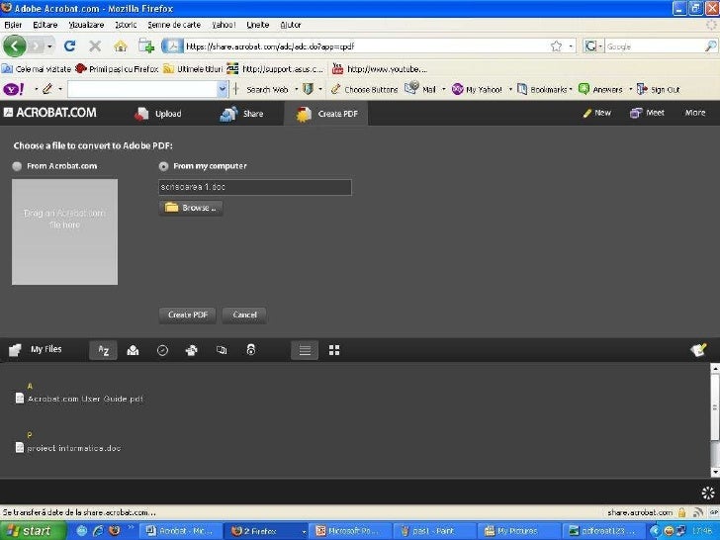Open My Yahoo! toolbar button
The width and height of the screenshot is (720, 540).
click(x=477, y=90)
